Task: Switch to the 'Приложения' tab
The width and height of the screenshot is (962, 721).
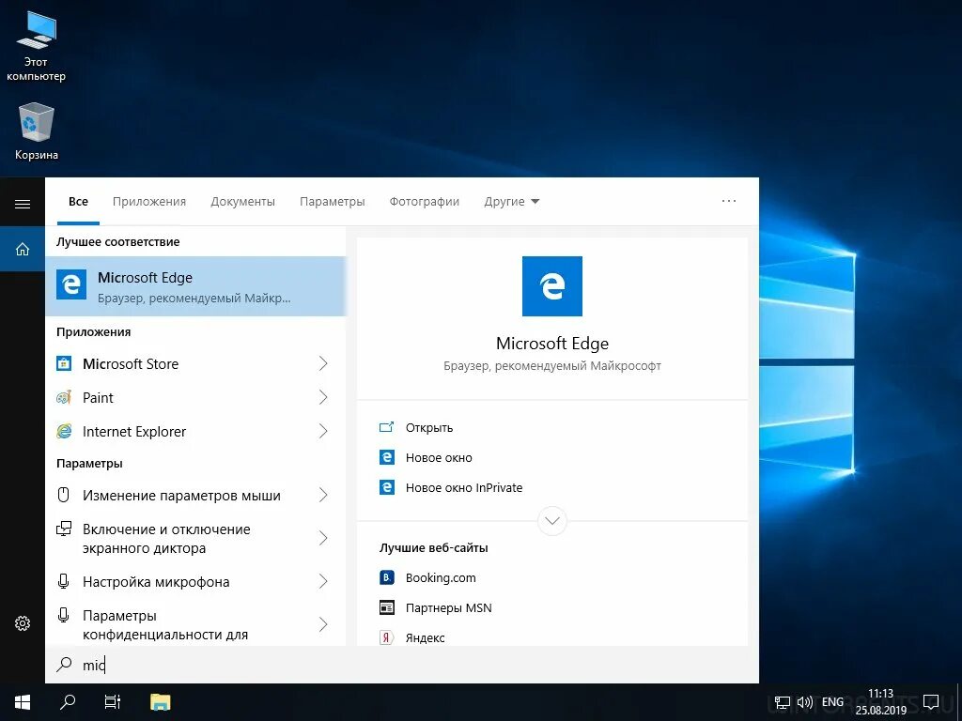Action: (x=149, y=202)
